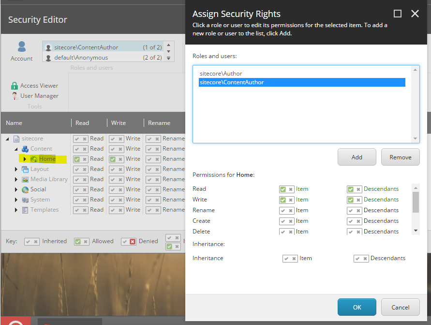Select sitecore\ContentAuthor account in ribbon
The height and width of the screenshot is (325, 431).
pos(104,47)
